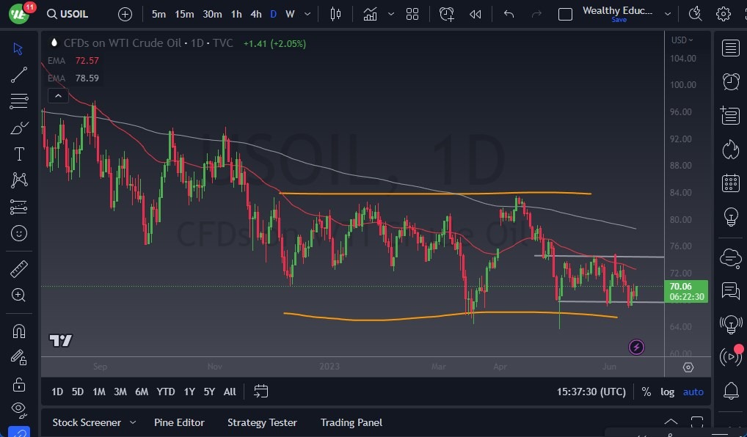Select the text annotation tool

point(19,154)
